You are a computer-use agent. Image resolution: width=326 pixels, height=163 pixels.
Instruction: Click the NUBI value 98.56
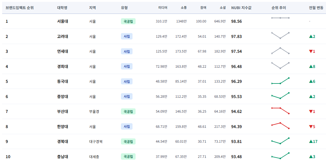(x=236, y=21)
